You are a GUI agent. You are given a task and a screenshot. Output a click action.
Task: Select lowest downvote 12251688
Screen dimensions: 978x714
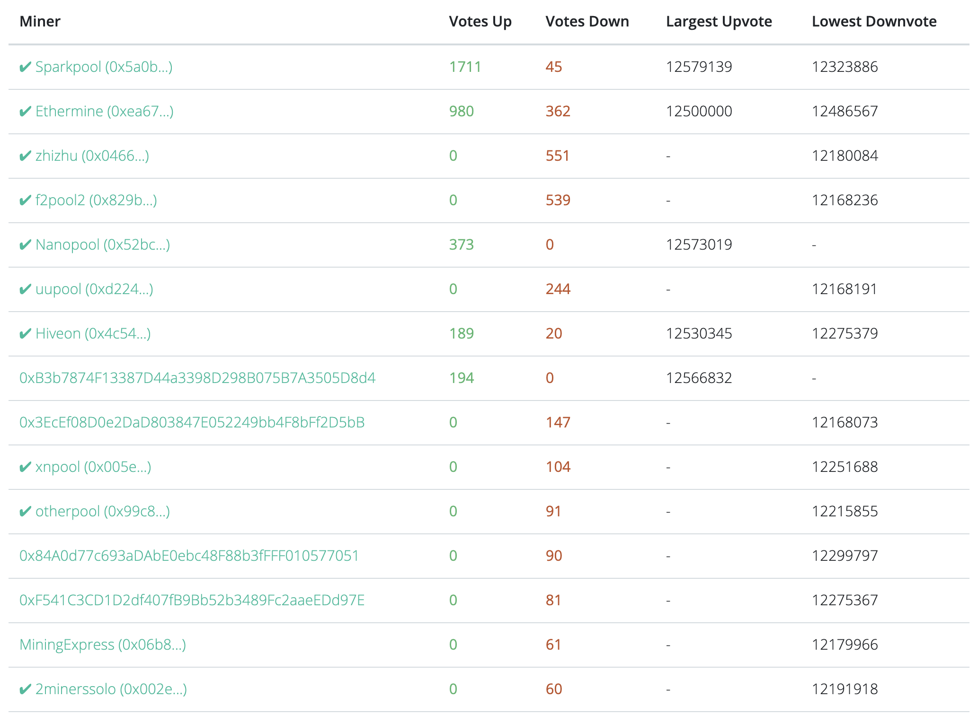click(x=845, y=467)
